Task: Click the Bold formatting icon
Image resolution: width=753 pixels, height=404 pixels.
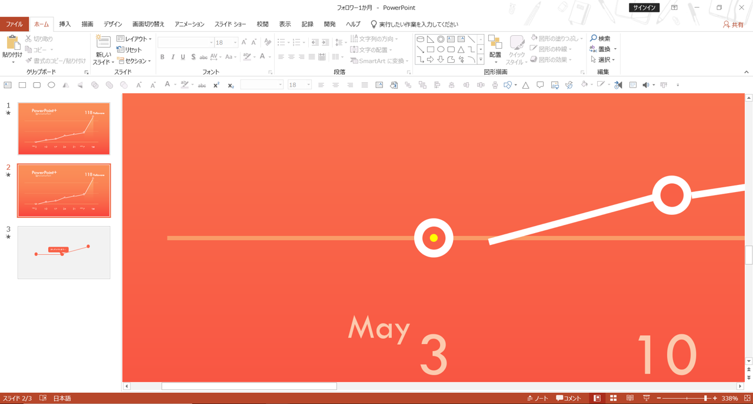Action: tap(162, 57)
